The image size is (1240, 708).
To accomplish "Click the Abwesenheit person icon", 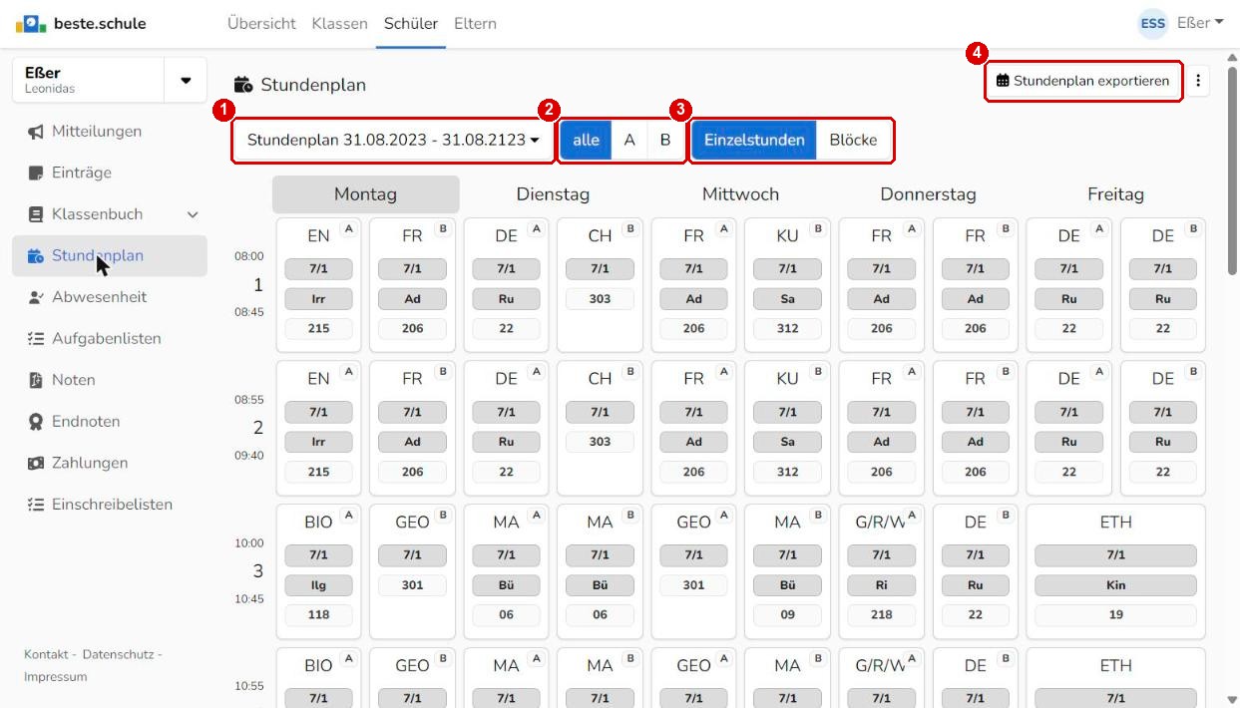I will [35, 297].
